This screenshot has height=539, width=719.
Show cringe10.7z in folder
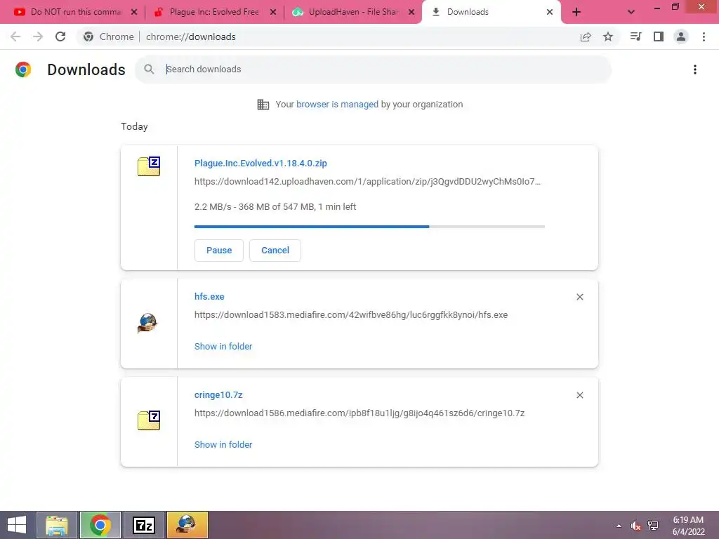tap(223, 444)
